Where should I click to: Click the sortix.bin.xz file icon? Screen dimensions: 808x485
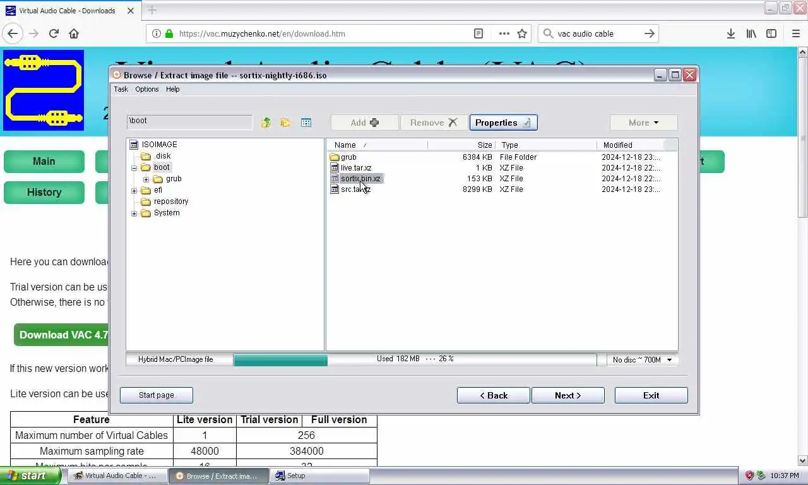coord(335,179)
